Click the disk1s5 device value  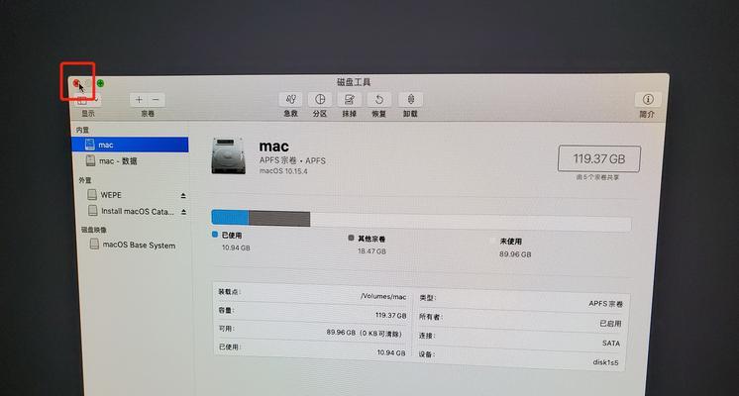pyautogui.click(x=605, y=362)
